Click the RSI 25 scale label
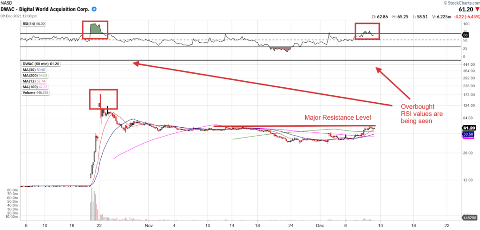 click(x=466, y=48)
